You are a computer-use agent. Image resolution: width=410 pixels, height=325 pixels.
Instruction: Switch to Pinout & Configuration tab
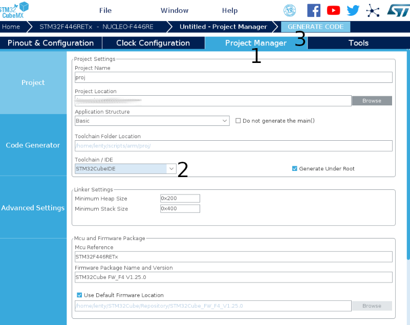click(x=51, y=43)
